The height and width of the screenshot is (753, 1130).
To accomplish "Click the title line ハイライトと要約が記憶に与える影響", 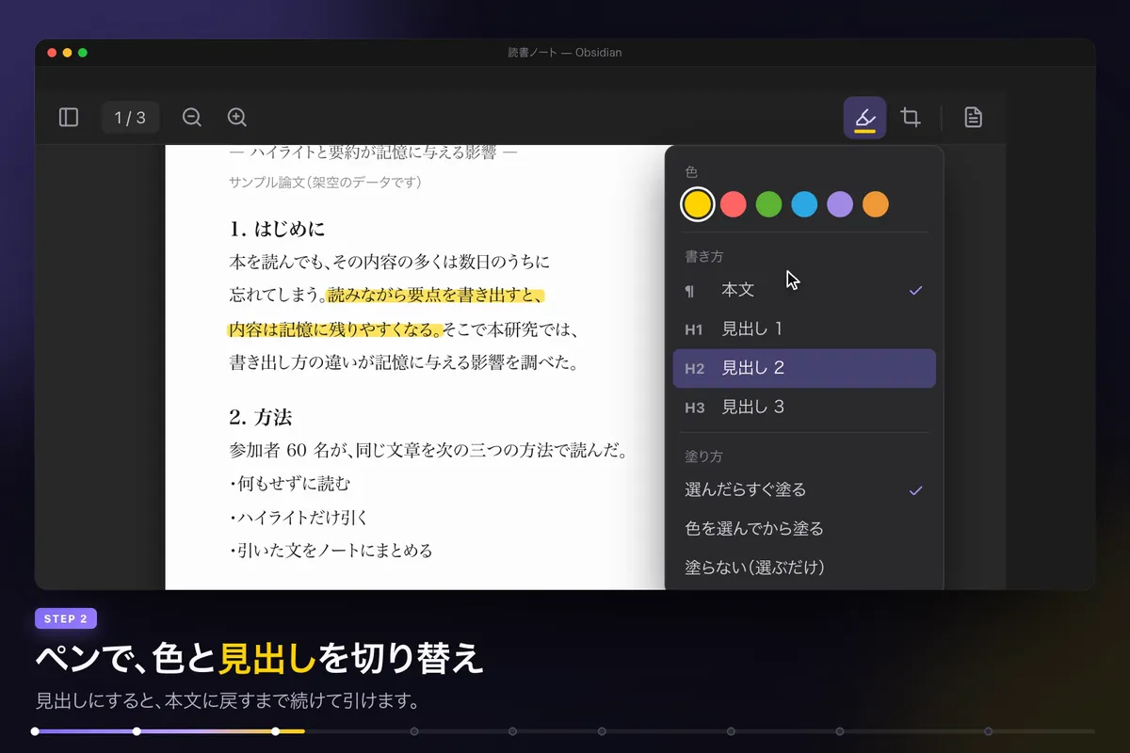I will [x=373, y=152].
